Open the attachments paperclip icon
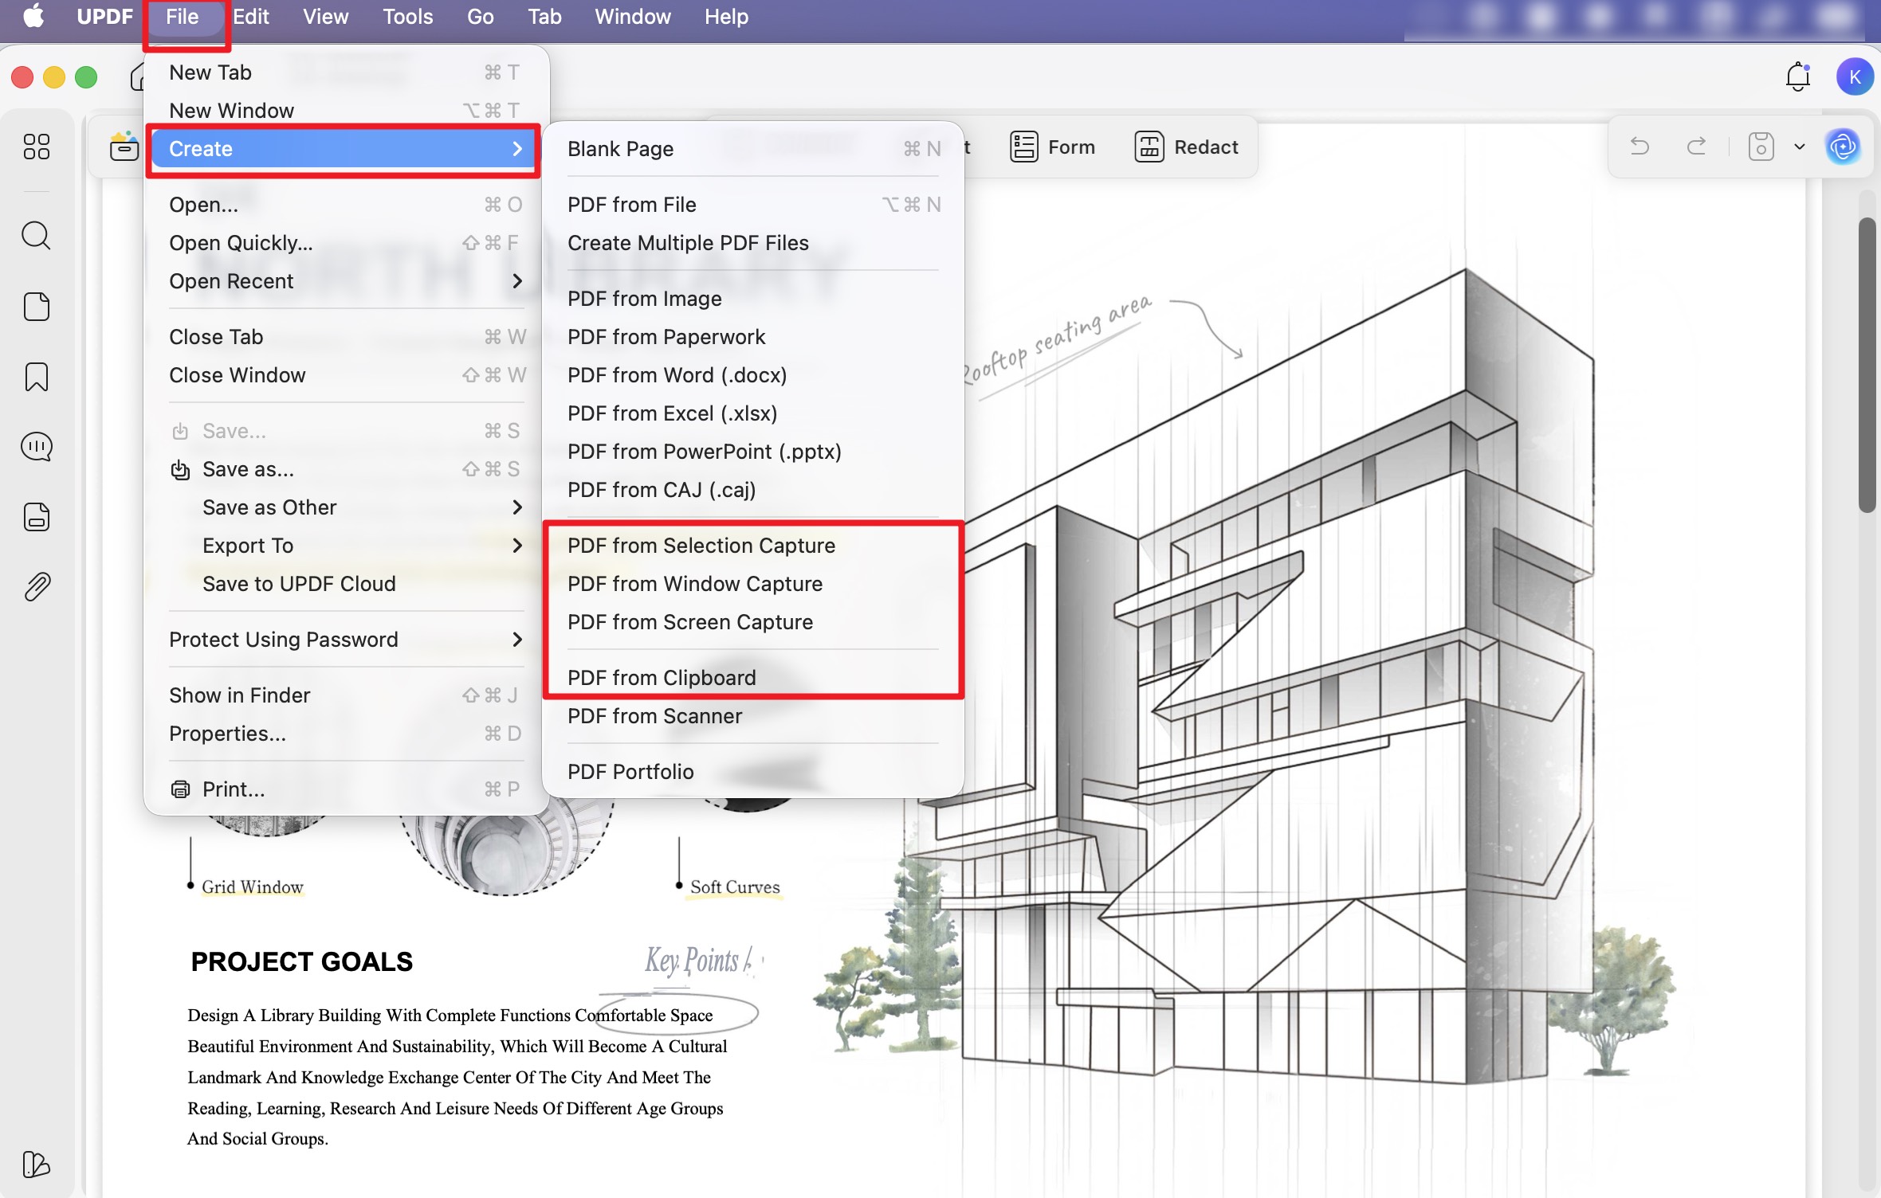1881x1198 pixels. point(37,587)
